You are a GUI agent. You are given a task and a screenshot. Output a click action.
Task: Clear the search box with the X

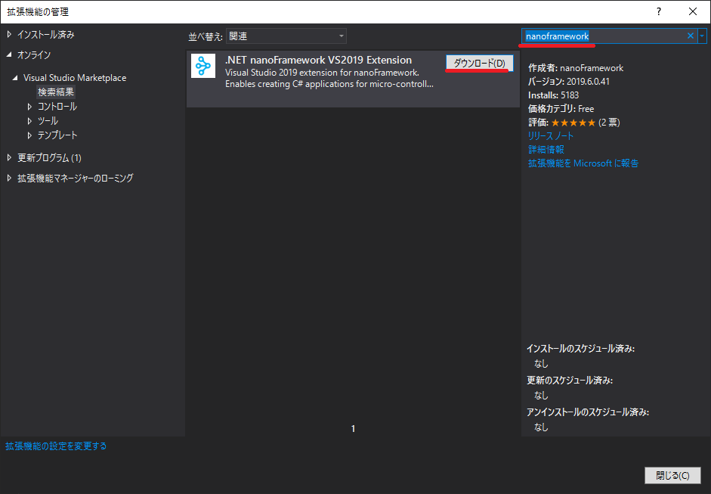(690, 36)
